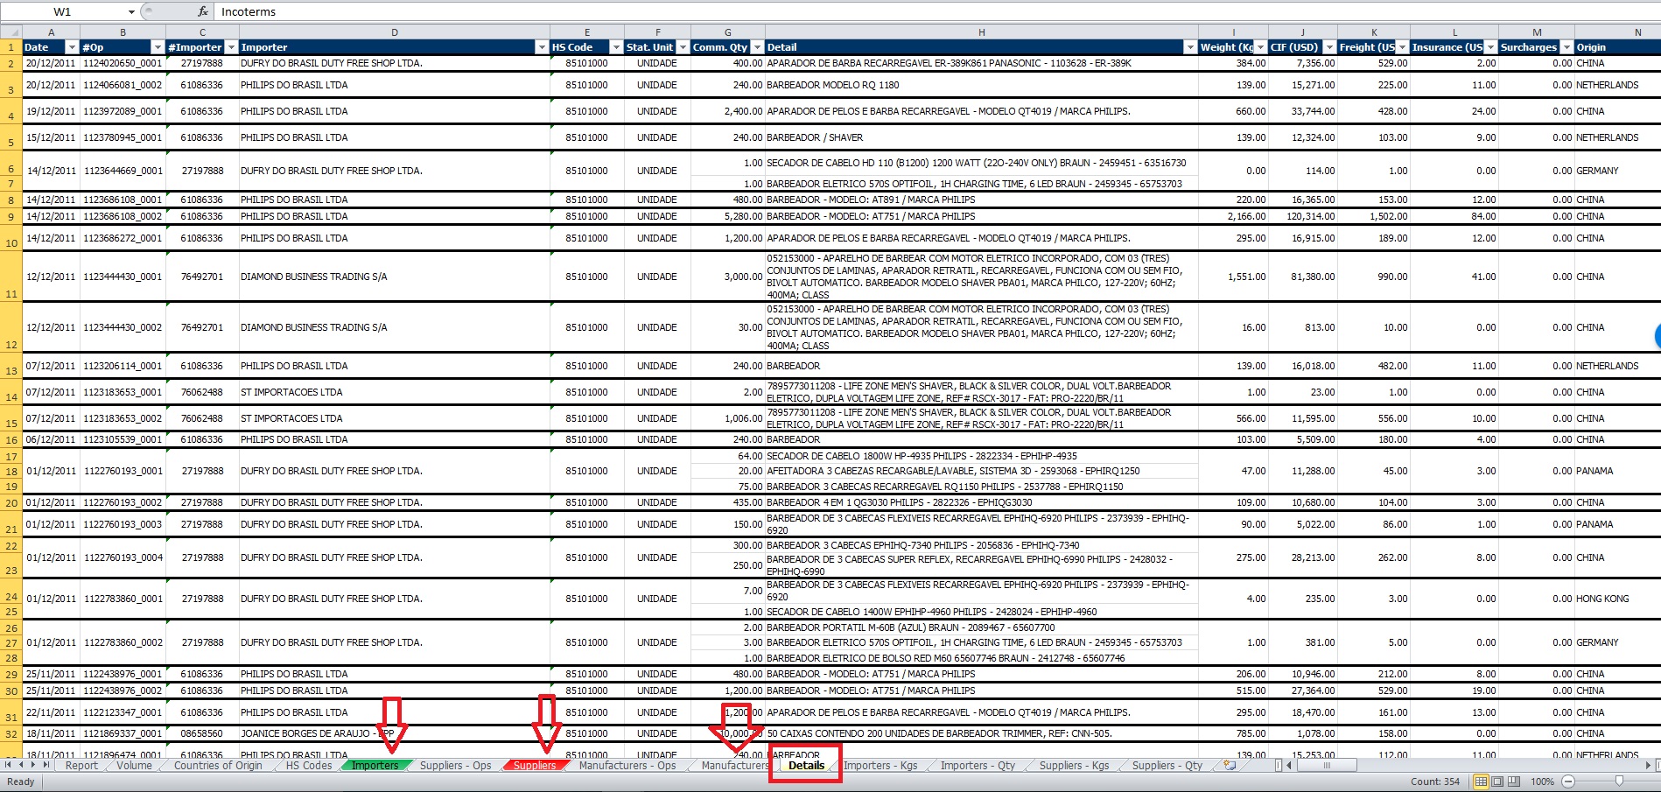
Task: Switch to Normal view in status bar
Action: coord(1481,781)
